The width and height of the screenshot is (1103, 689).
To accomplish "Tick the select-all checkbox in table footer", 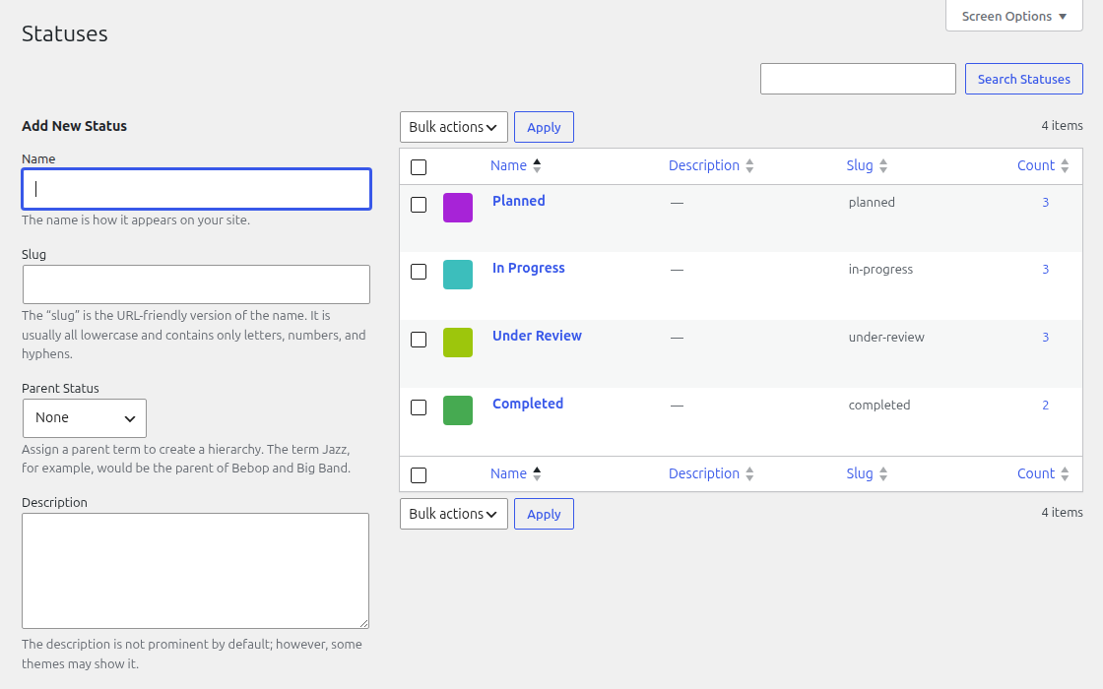I will (x=419, y=475).
